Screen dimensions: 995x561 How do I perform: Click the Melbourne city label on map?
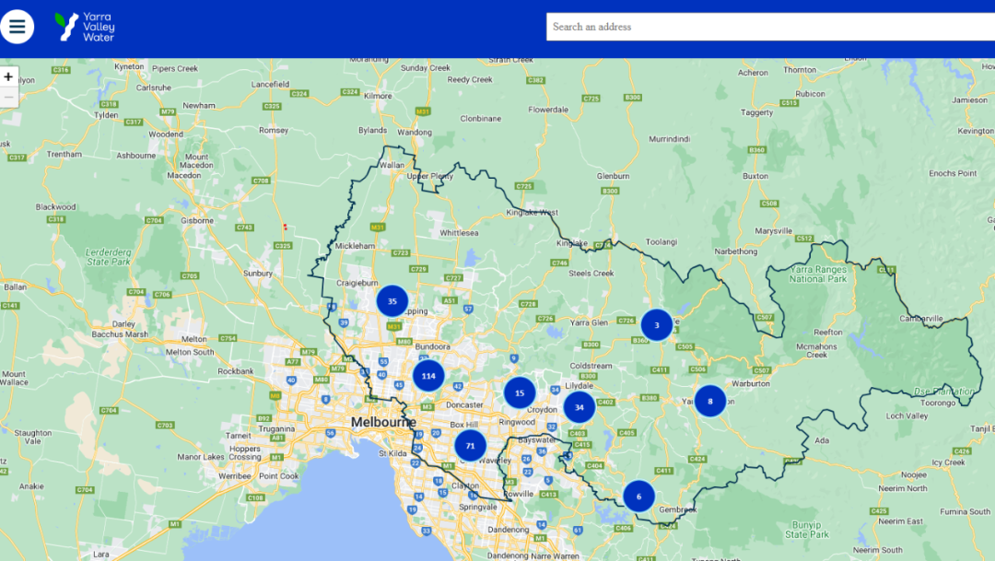coord(383,422)
